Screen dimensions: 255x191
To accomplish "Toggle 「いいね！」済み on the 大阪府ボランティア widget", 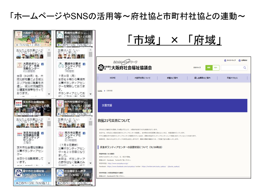I will click(x=28, y=45).
